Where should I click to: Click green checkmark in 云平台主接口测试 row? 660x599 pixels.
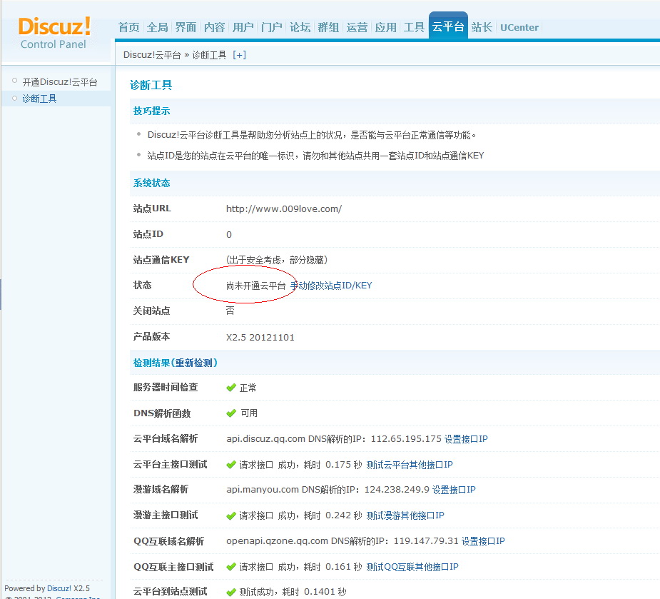pyautogui.click(x=231, y=465)
